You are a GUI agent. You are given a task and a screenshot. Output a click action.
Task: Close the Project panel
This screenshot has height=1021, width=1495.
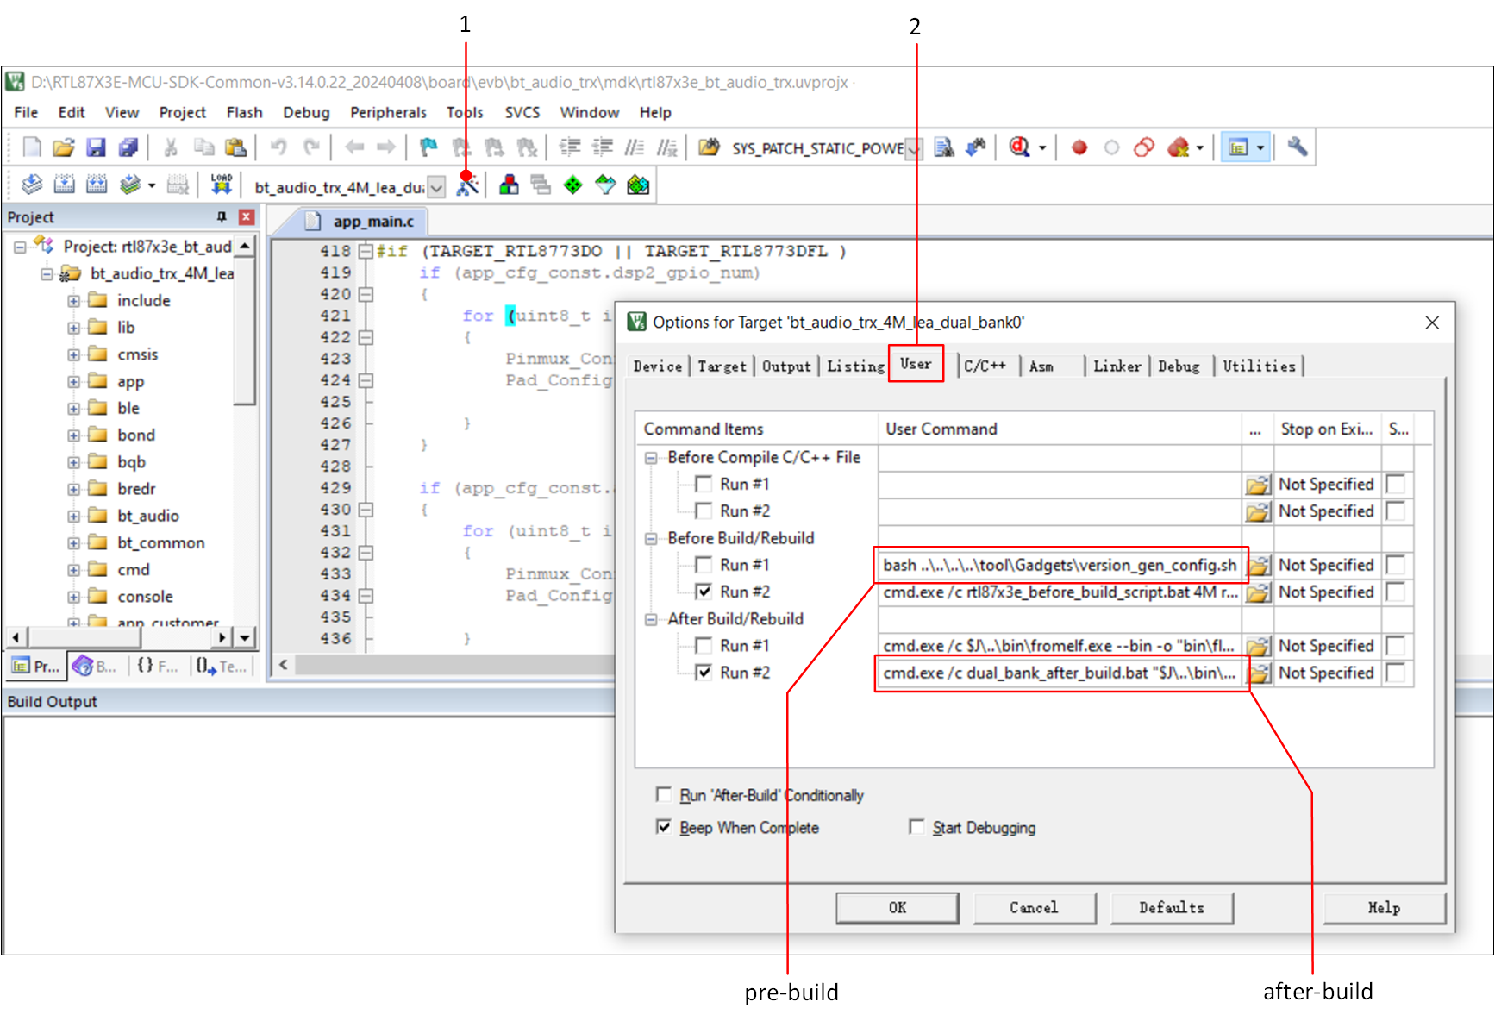(247, 217)
